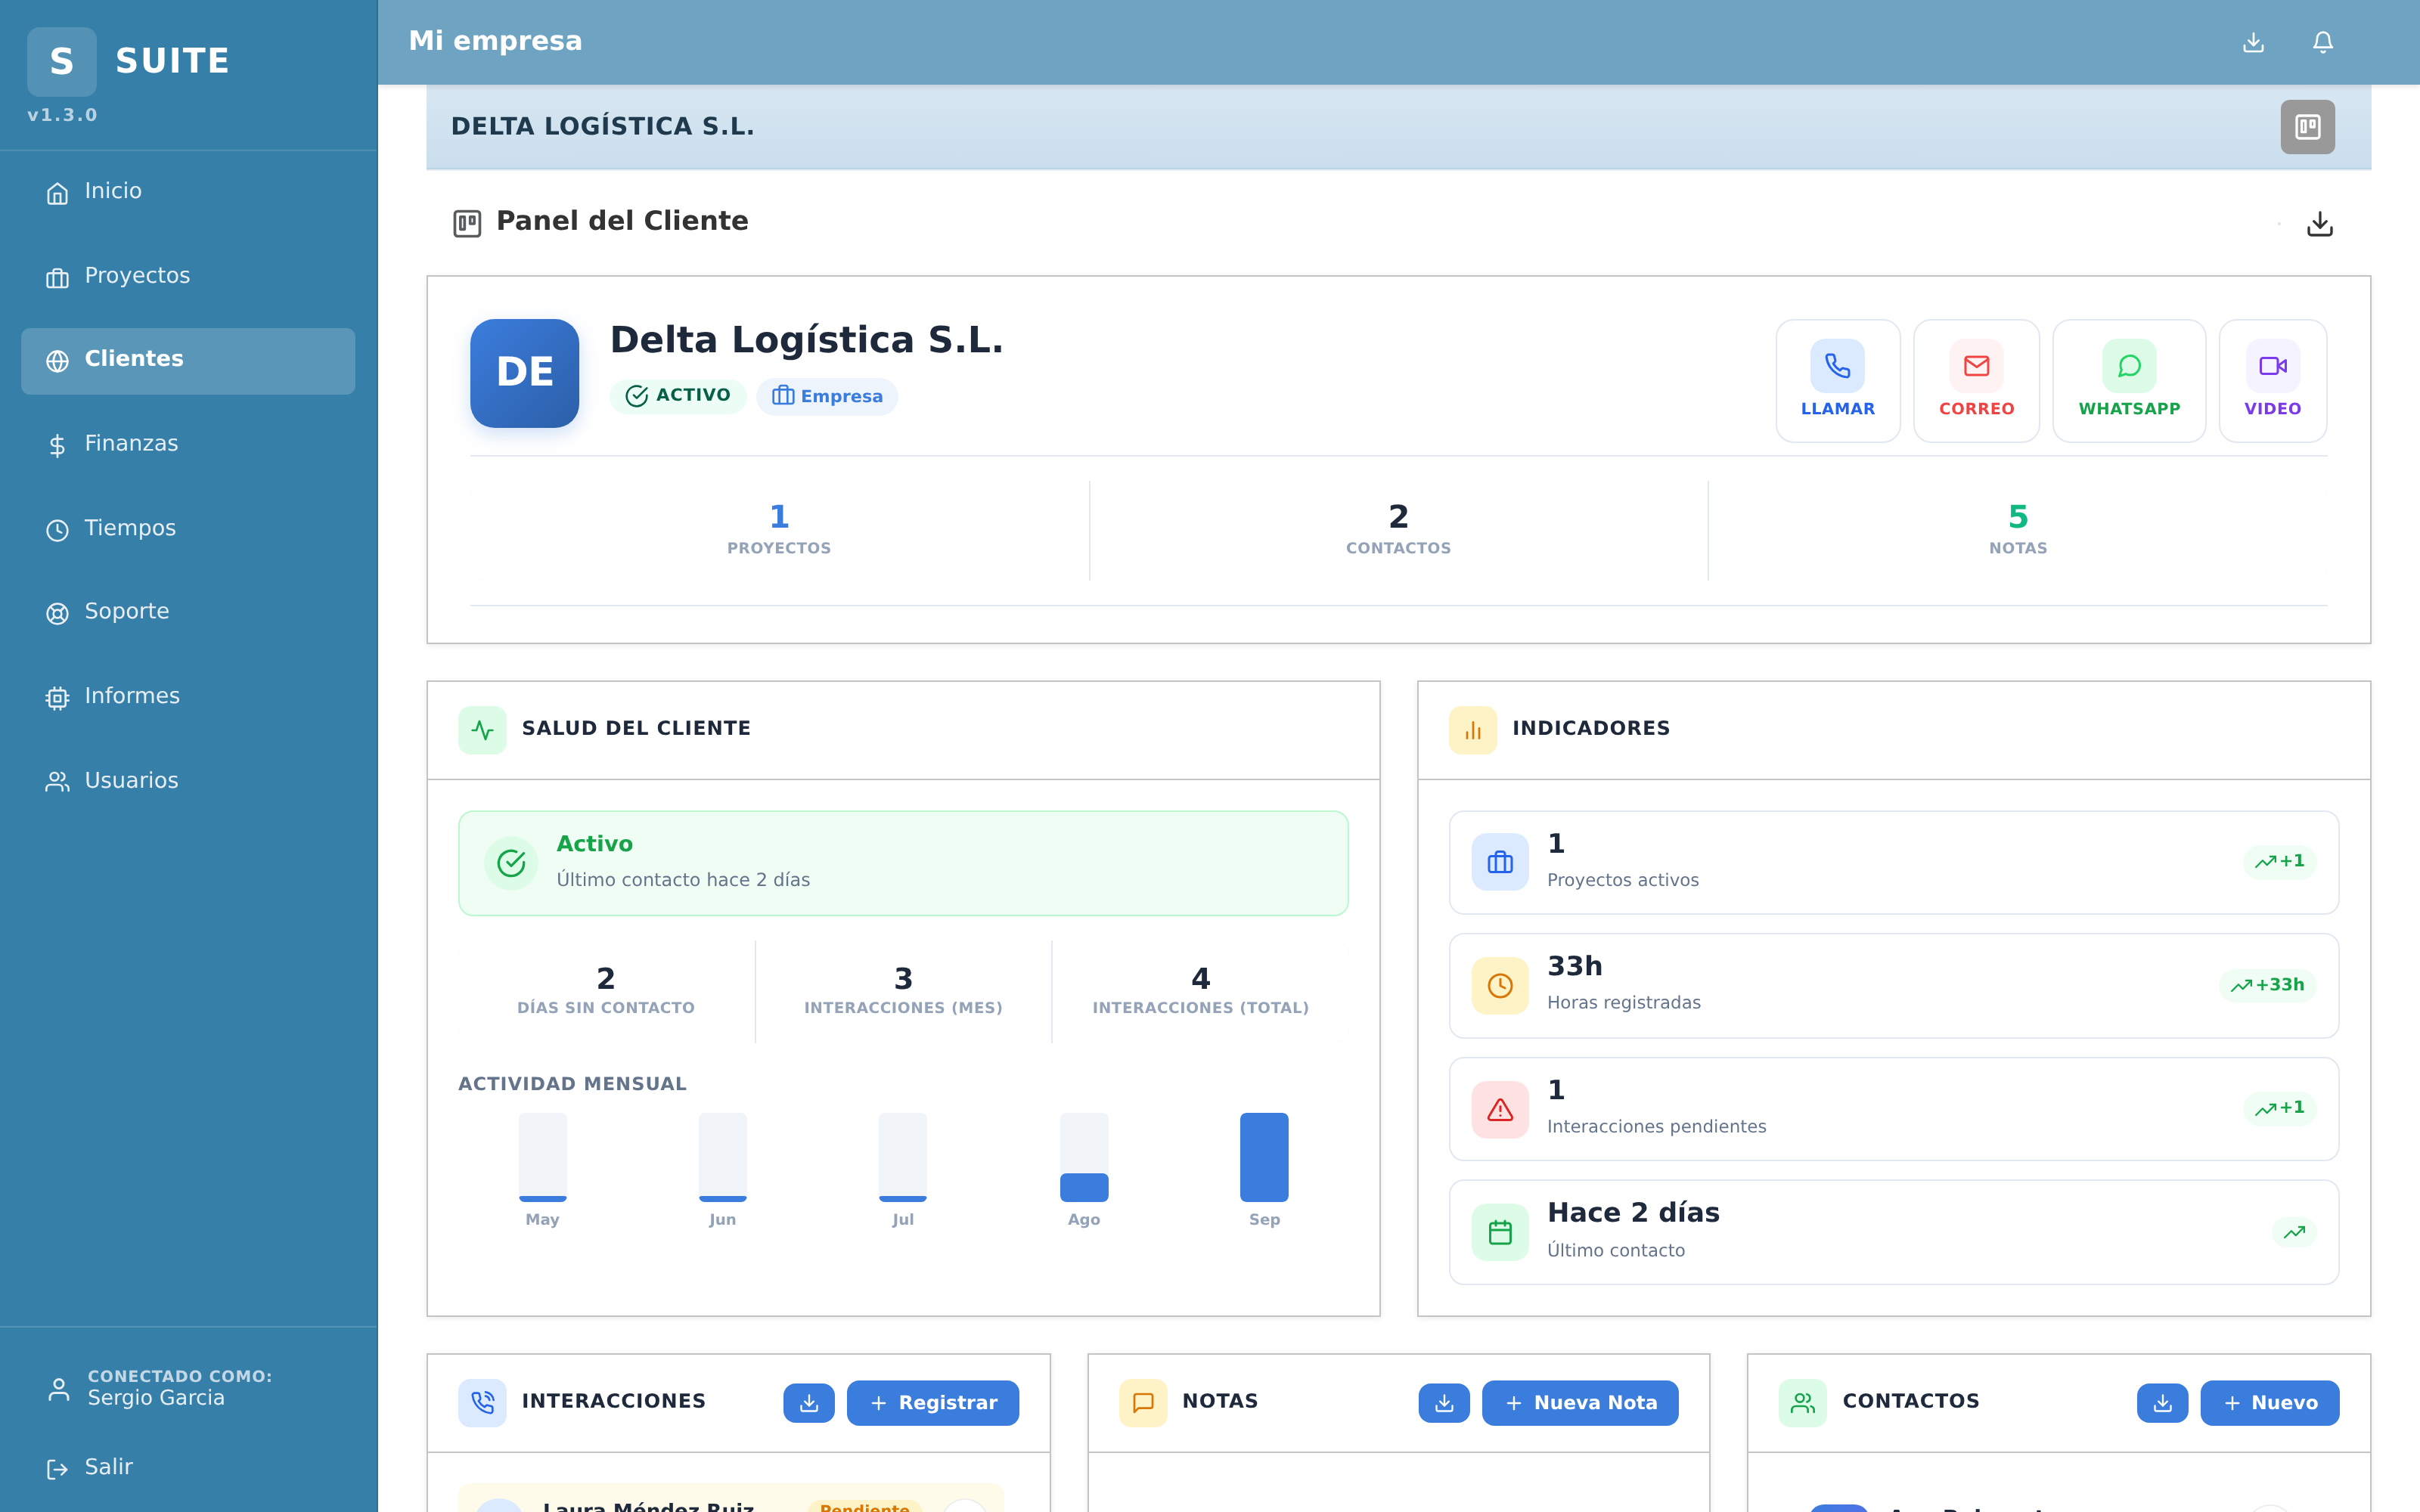Click the 2 Contactos stat
Screen dimensions: 2420x1512
pyautogui.click(x=1398, y=530)
